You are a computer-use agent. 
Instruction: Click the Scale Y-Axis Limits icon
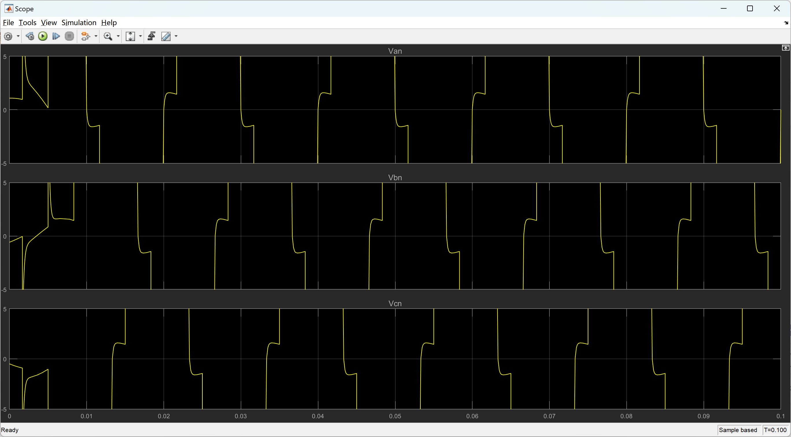(130, 36)
